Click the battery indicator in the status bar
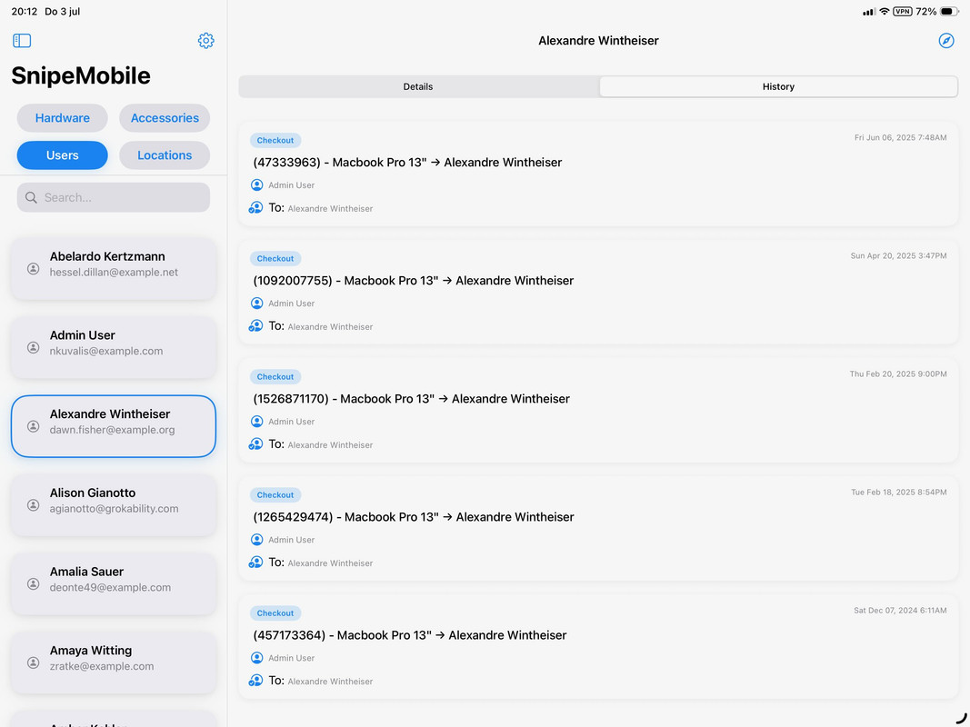The width and height of the screenshot is (970, 727). click(949, 11)
